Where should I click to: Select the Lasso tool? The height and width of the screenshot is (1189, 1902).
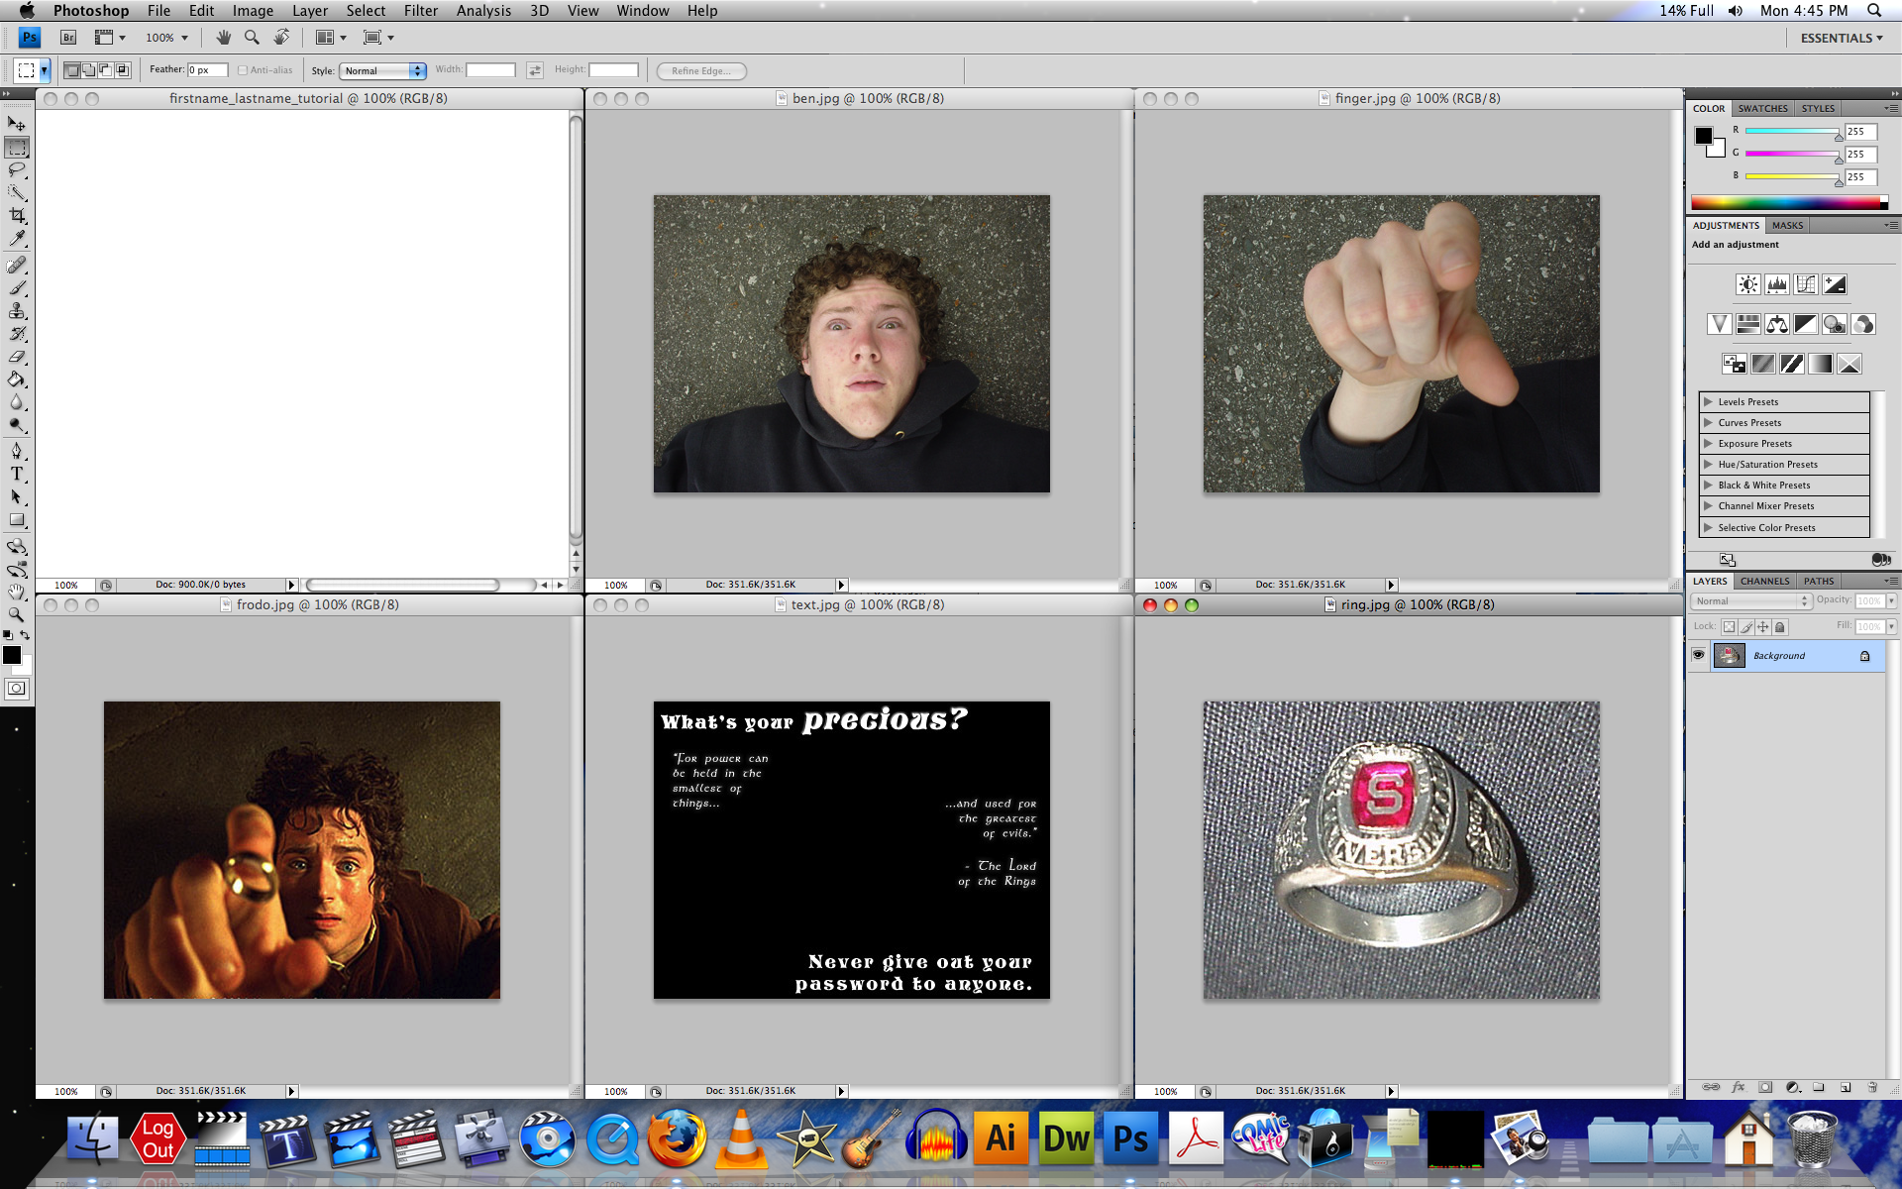point(17,170)
